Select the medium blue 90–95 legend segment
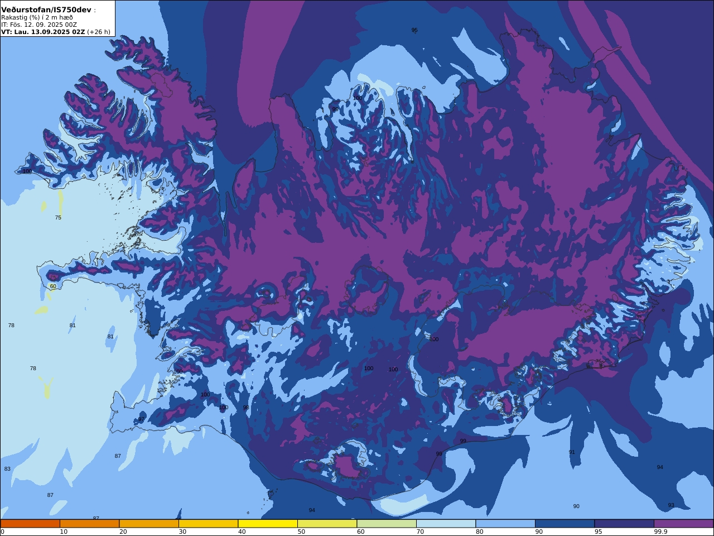Image resolution: width=714 pixels, height=536 pixels. coord(565,524)
